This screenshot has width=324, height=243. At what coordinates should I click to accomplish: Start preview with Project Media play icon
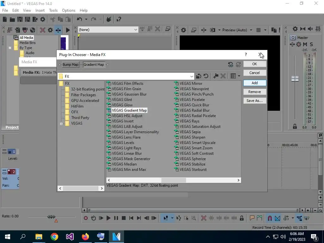coord(68,30)
